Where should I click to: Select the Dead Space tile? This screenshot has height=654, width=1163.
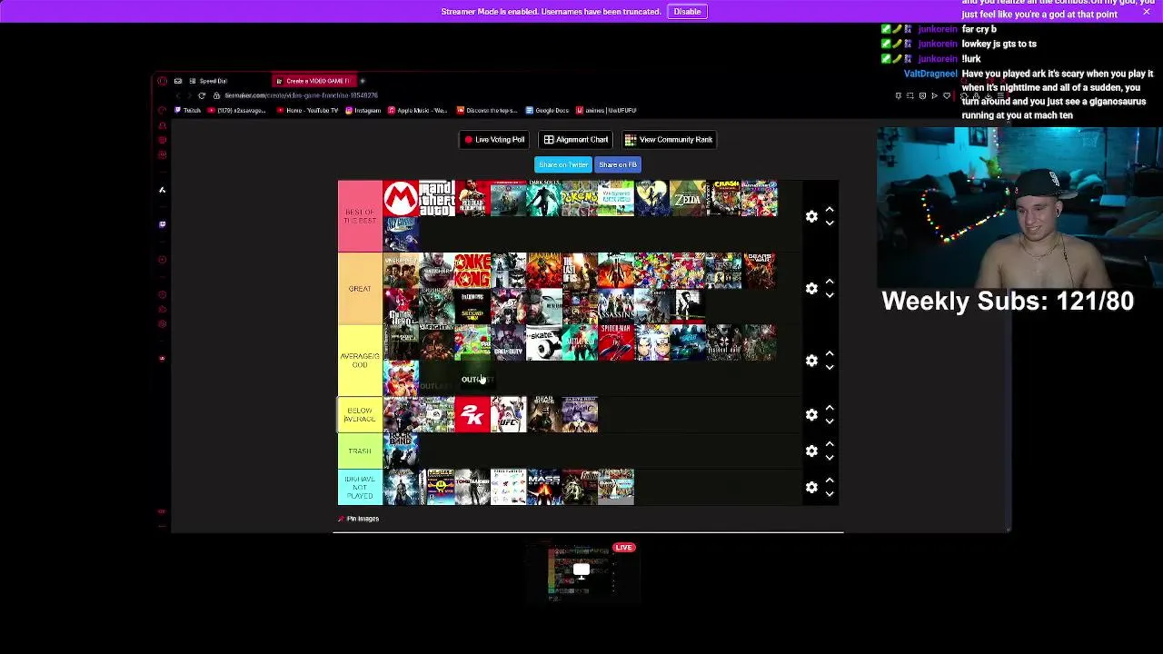tap(544, 414)
